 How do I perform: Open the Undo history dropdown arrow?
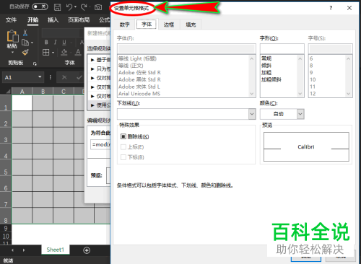75,7
